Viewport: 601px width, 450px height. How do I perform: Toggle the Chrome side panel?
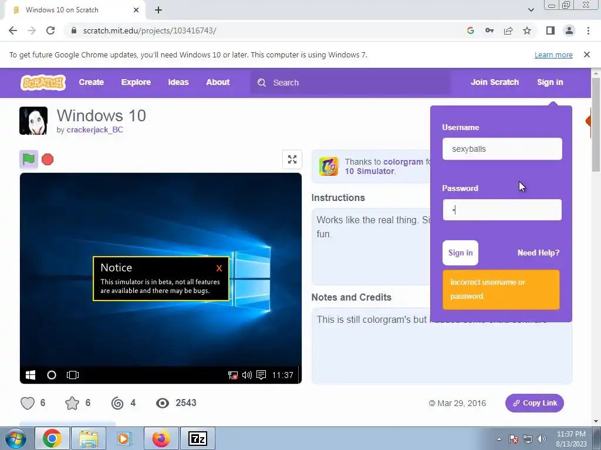551,30
